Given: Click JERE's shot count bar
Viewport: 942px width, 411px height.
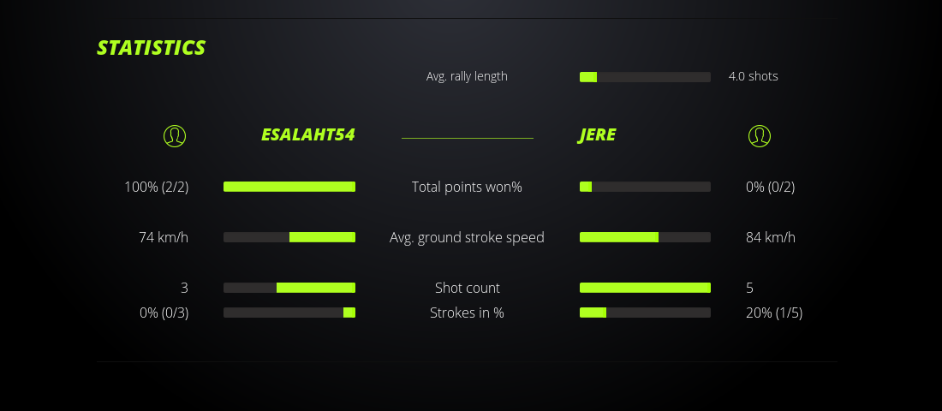Looking at the screenshot, I should point(645,288).
